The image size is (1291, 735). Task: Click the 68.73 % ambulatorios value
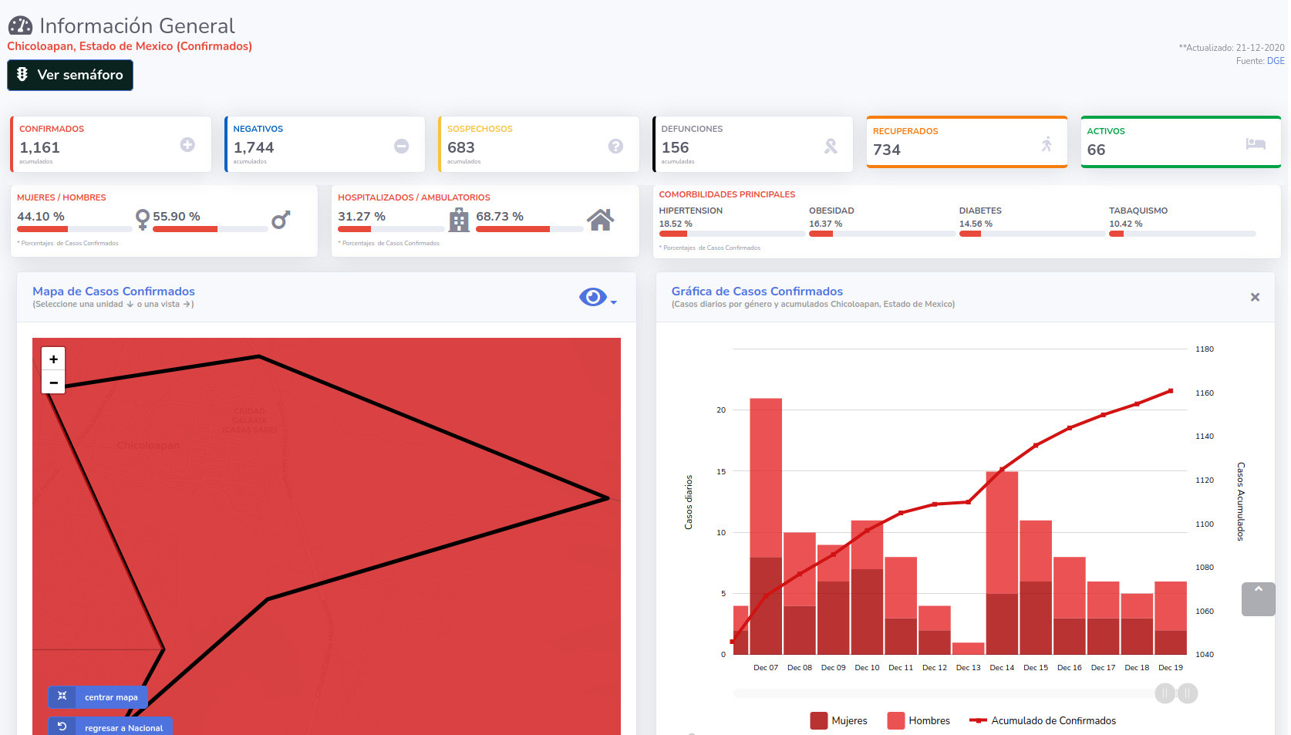coord(500,217)
